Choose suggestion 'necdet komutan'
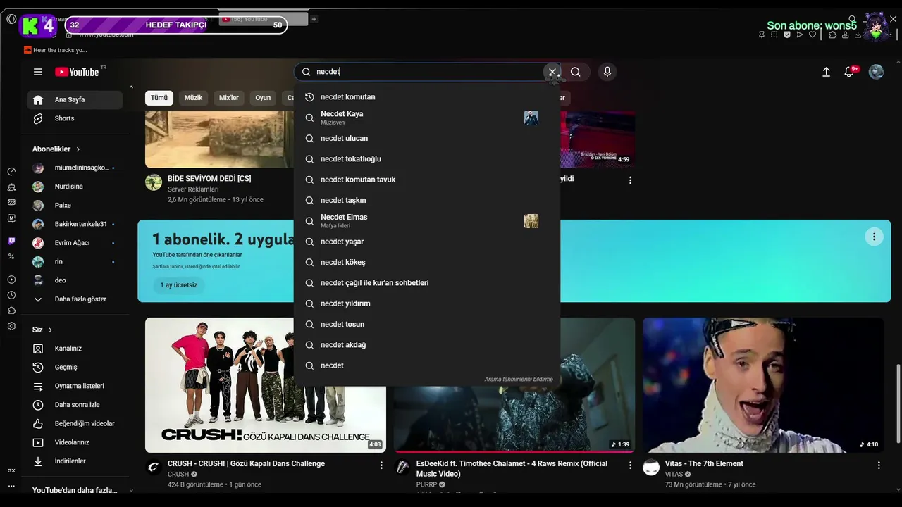902x507 pixels. point(427,97)
